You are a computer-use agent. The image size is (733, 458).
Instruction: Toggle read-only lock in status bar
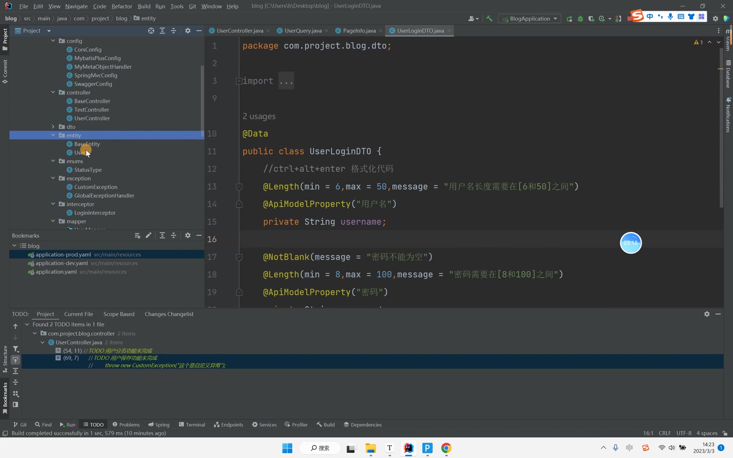point(725,433)
